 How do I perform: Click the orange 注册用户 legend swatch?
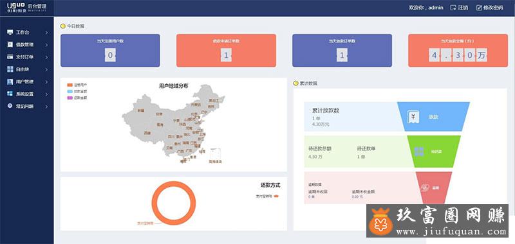pos(70,85)
